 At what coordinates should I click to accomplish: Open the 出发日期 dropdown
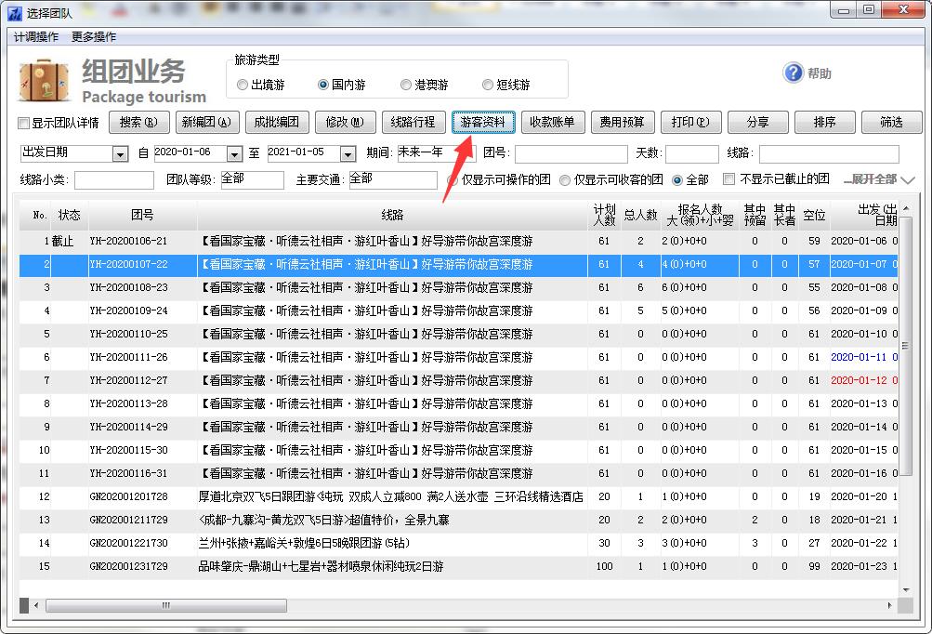(x=120, y=153)
